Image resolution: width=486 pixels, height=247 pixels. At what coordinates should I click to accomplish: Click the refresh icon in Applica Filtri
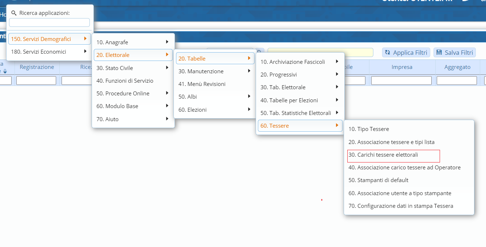[387, 53]
